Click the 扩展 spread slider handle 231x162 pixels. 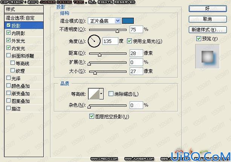(89, 64)
